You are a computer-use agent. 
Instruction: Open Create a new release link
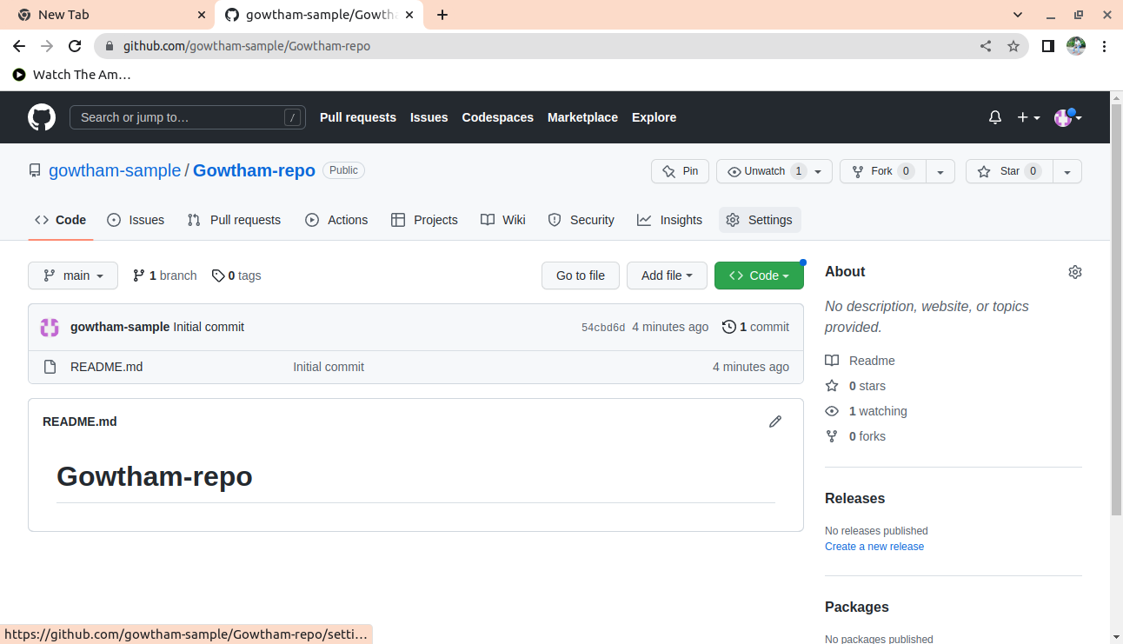coord(874,547)
